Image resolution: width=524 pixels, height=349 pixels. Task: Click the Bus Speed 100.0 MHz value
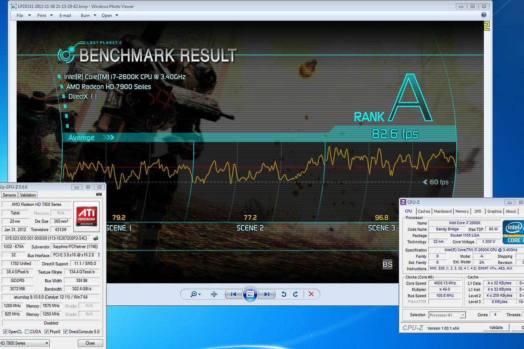click(445, 295)
